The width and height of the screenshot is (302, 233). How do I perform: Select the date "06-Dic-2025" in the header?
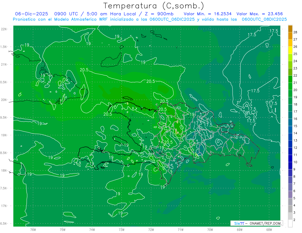31,14
